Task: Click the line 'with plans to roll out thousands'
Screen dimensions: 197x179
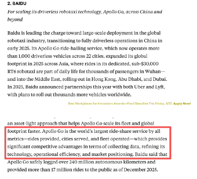Action: (x=69, y=95)
